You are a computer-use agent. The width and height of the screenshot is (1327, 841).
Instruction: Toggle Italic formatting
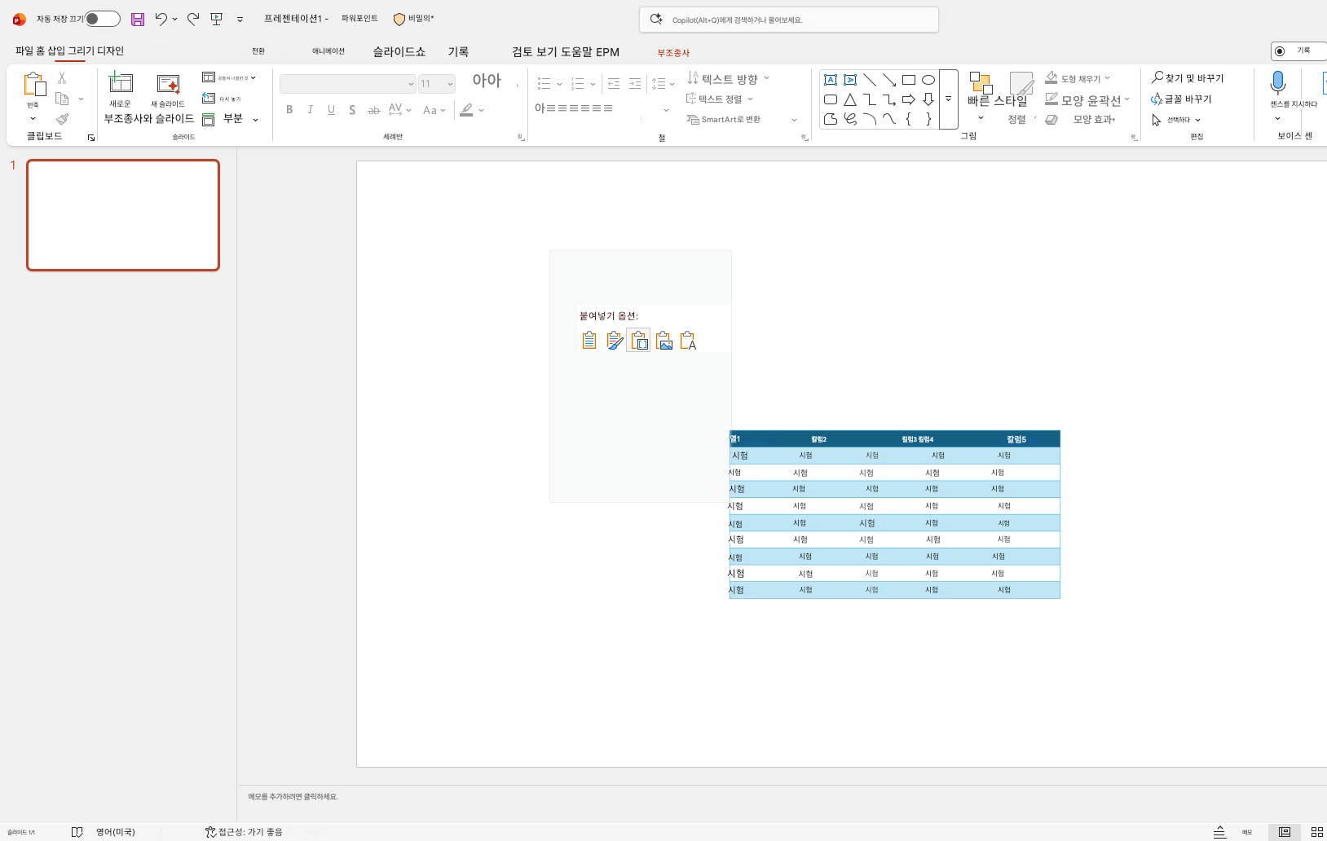[x=311, y=110]
